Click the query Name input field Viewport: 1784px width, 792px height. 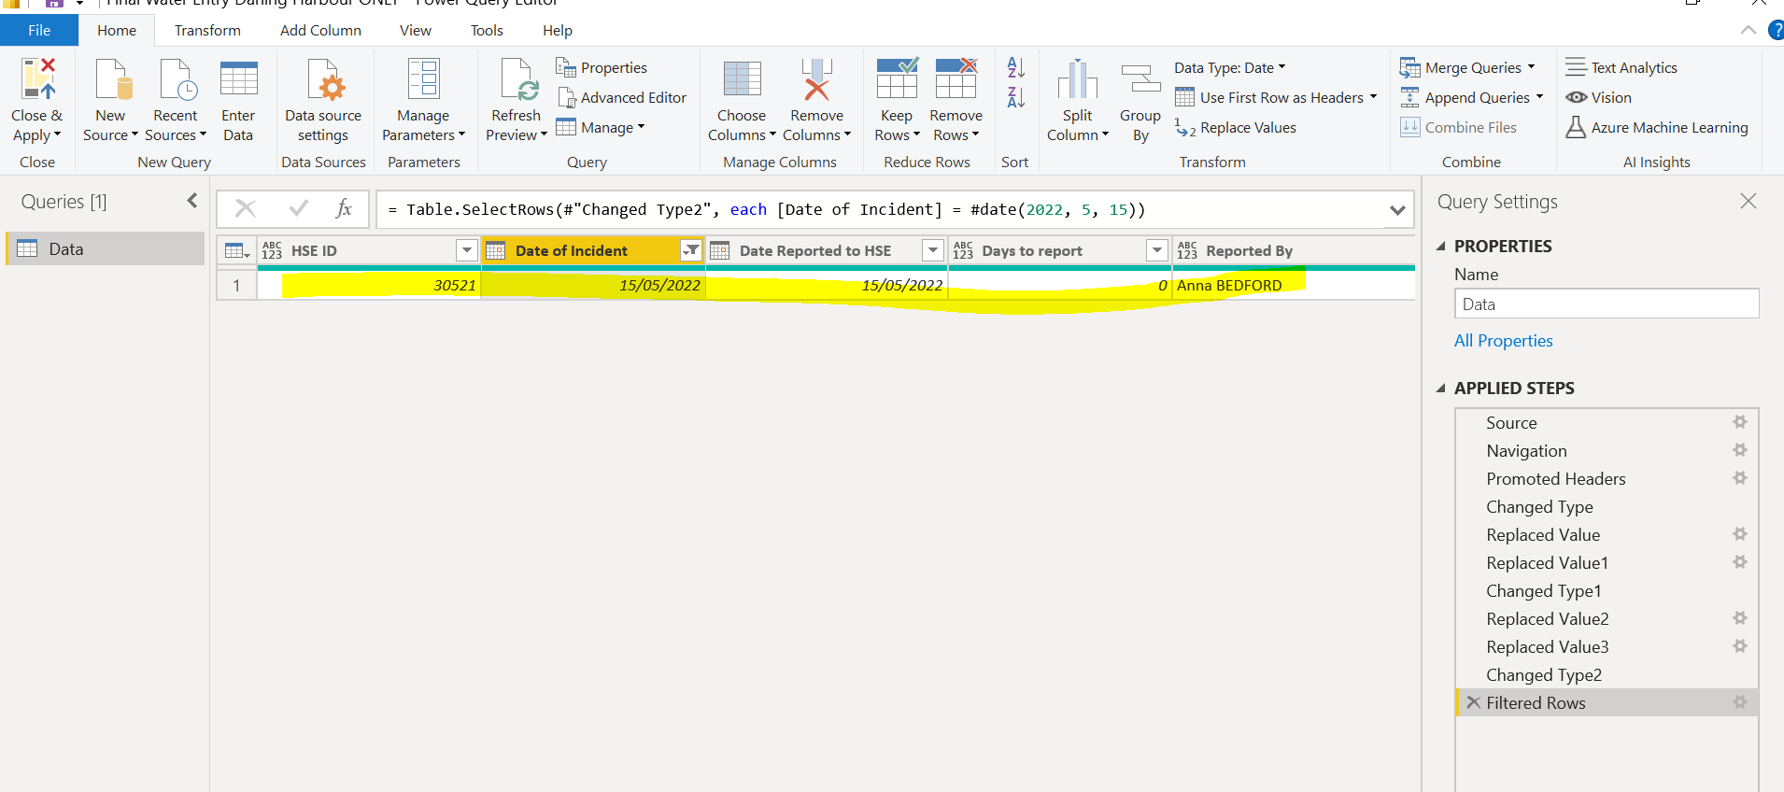[1607, 304]
